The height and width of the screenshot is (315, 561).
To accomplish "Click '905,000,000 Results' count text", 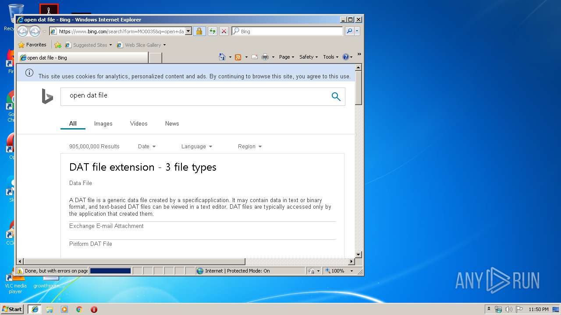I will coord(94,147).
